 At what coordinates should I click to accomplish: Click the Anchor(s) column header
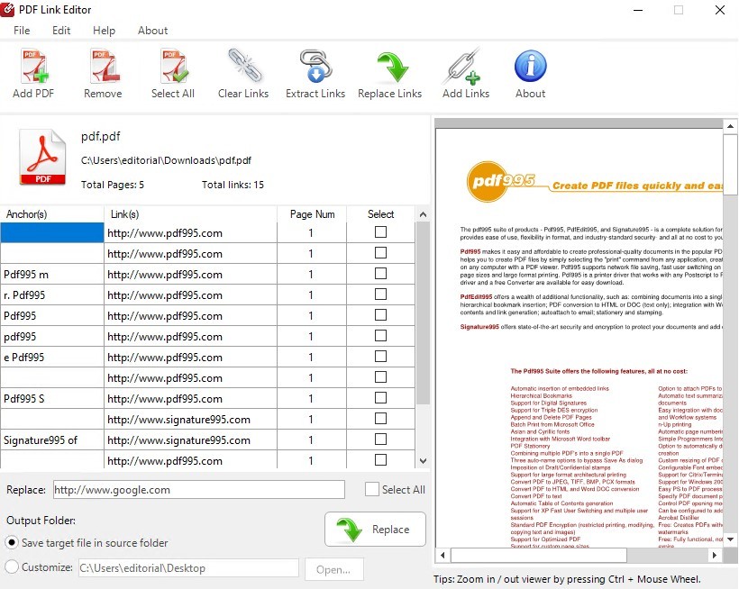(52, 214)
